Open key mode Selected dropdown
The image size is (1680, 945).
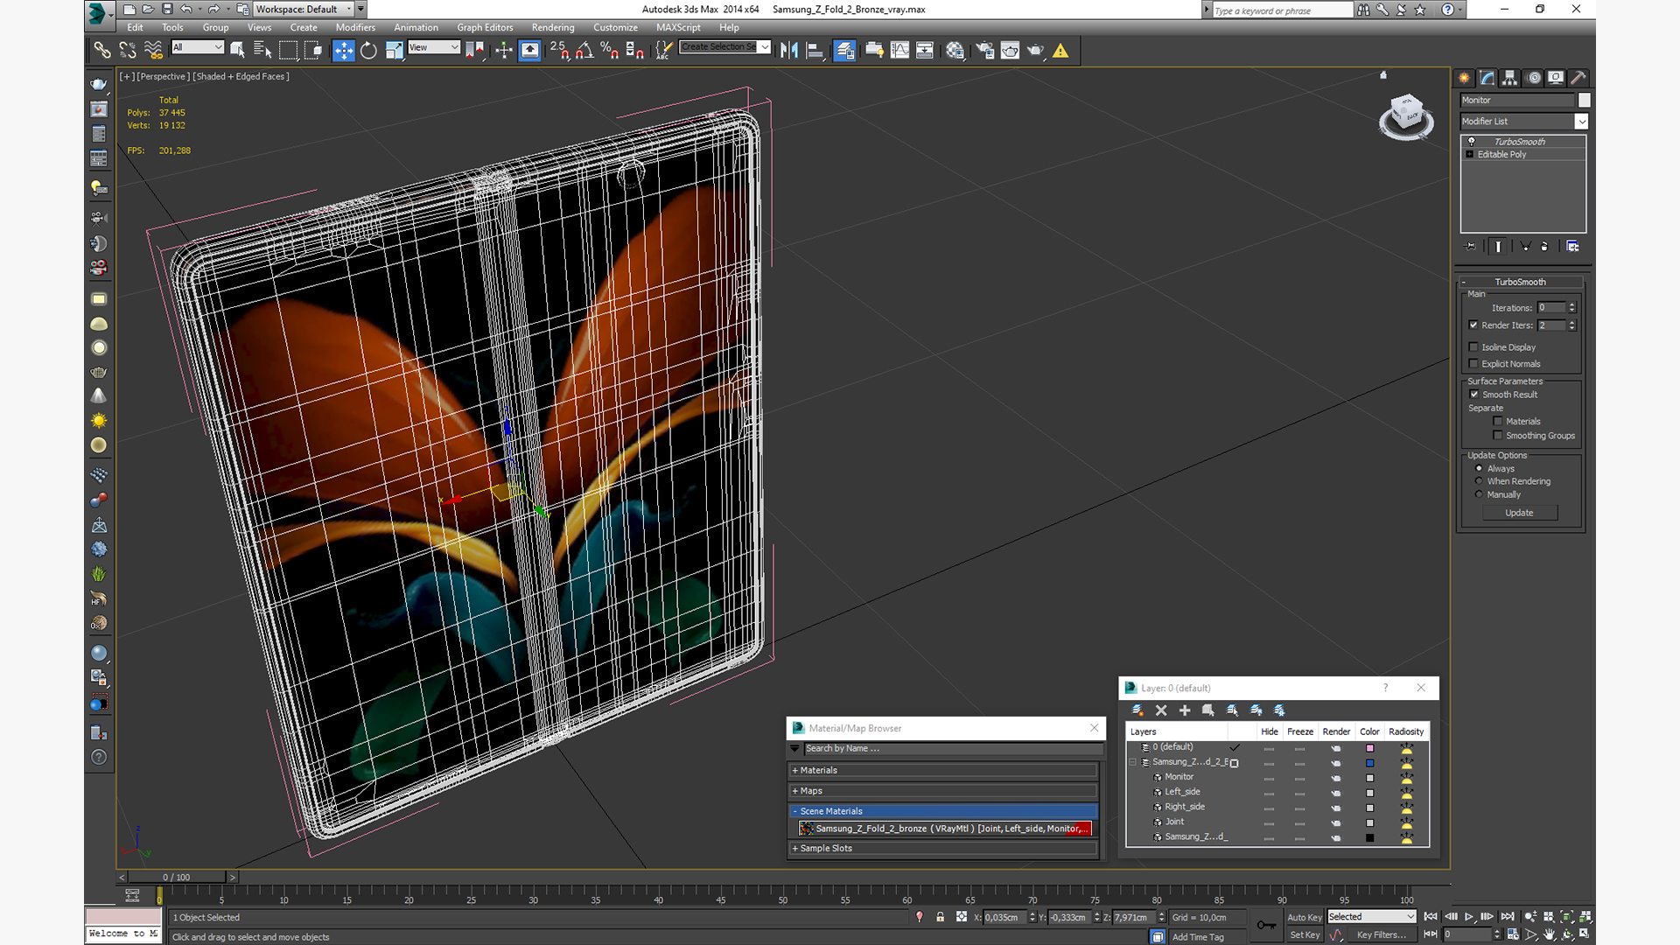(1371, 917)
